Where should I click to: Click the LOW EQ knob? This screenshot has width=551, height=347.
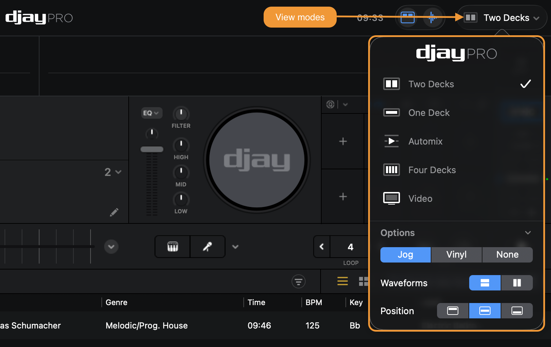pyautogui.click(x=181, y=199)
